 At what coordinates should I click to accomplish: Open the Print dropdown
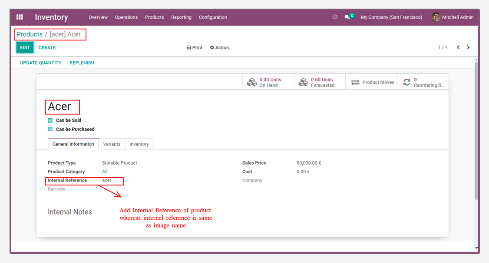pos(195,48)
